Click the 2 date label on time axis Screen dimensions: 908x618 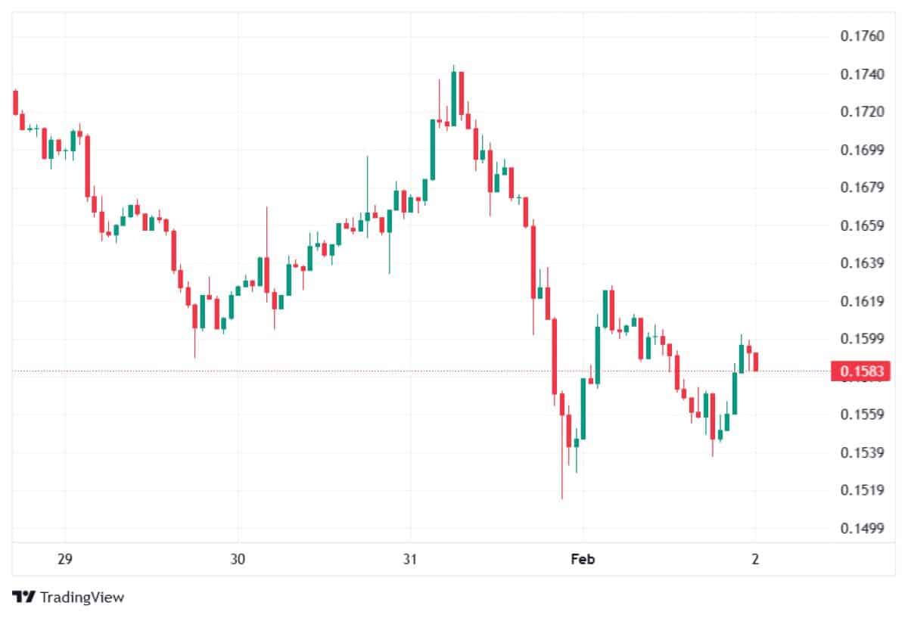(755, 560)
